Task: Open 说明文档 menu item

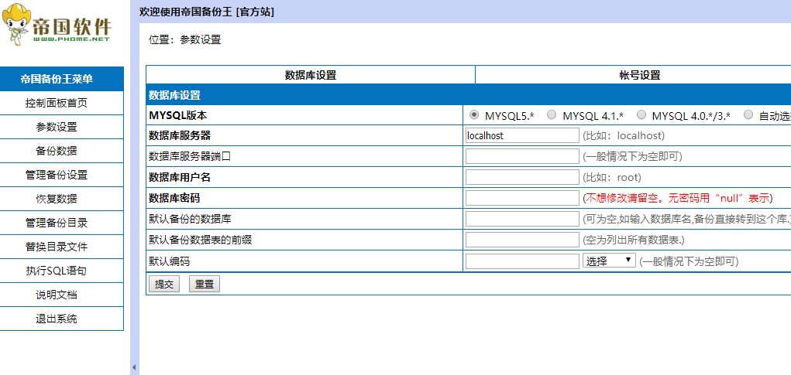Action: pos(57,295)
